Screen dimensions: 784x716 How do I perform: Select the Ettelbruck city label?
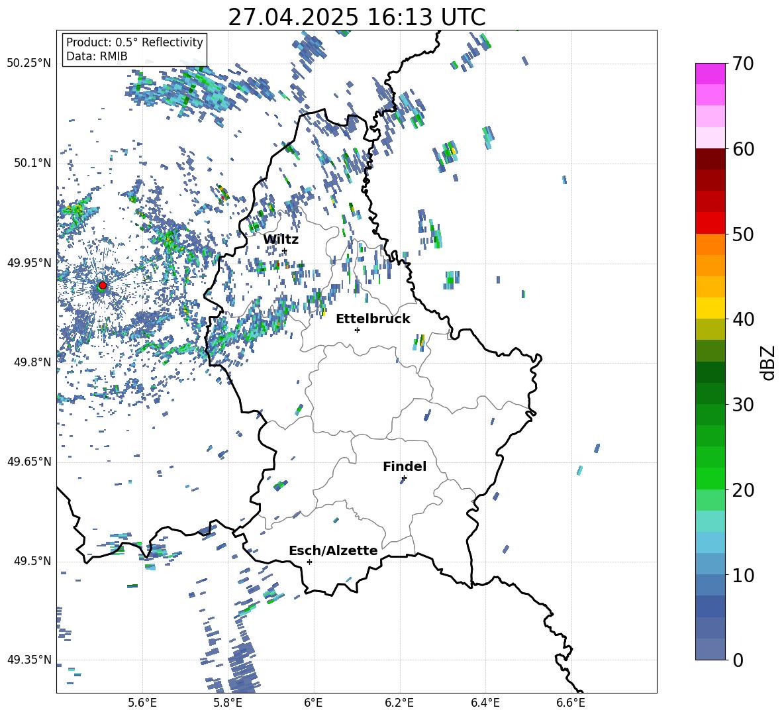373,319
